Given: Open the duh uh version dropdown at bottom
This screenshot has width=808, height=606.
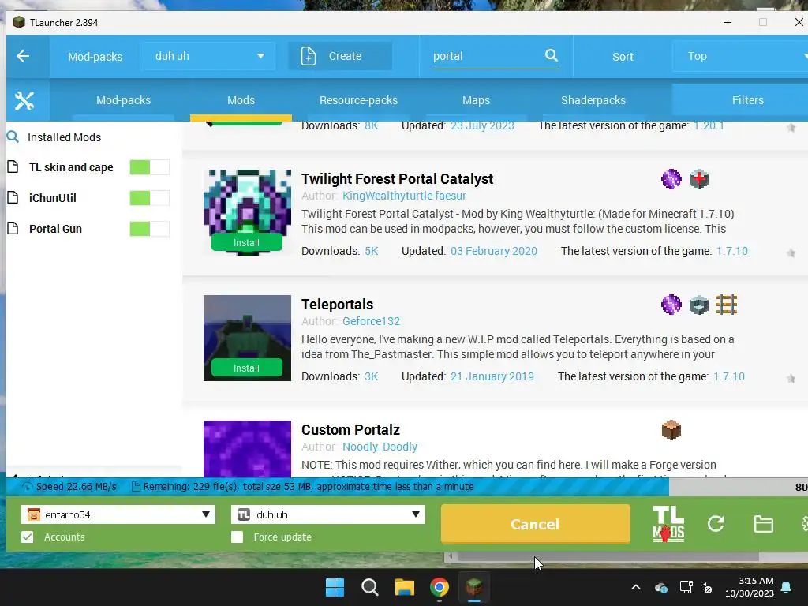Looking at the screenshot, I should [327, 514].
